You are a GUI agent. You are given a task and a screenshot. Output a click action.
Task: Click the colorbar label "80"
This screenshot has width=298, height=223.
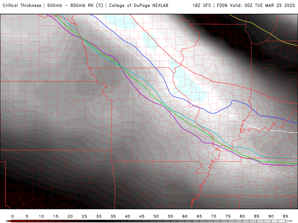pos(242,216)
